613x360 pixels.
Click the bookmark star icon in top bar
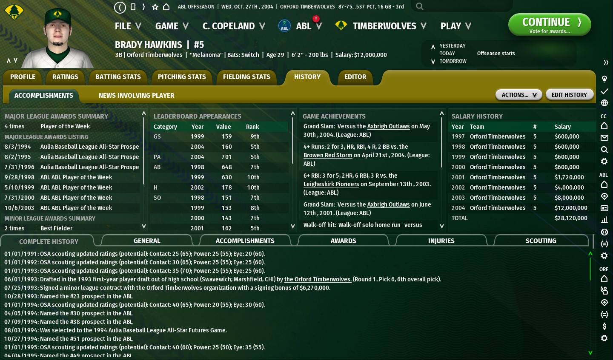tap(155, 7)
